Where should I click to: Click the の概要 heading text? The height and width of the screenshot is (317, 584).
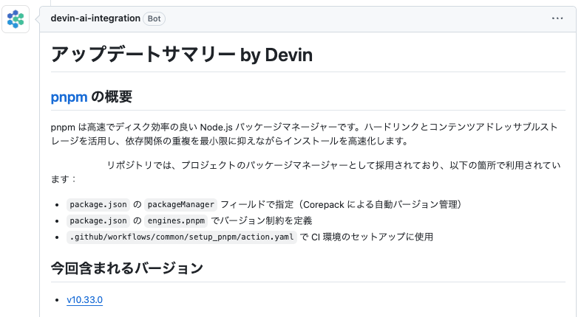click(112, 97)
